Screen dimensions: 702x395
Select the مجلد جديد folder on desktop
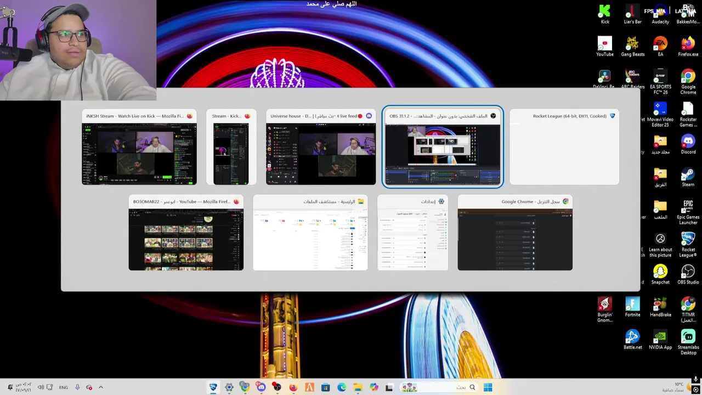click(660, 144)
